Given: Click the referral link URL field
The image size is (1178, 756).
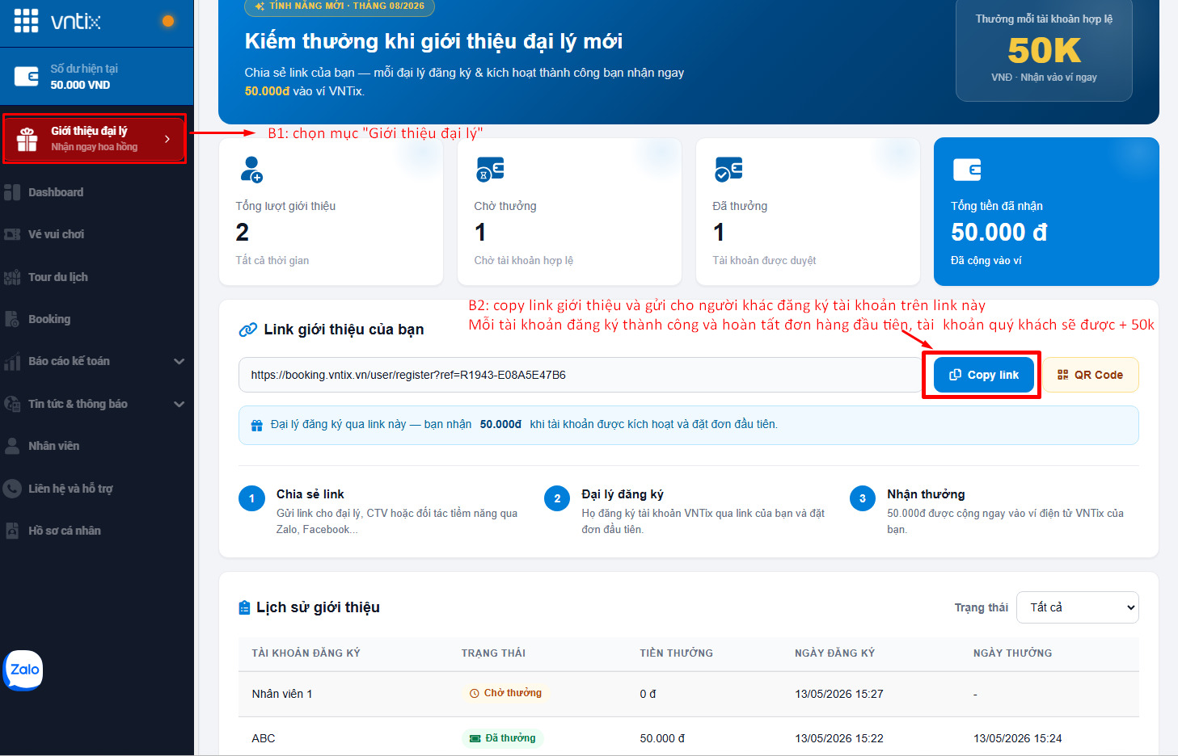Looking at the screenshot, I should (x=582, y=375).
